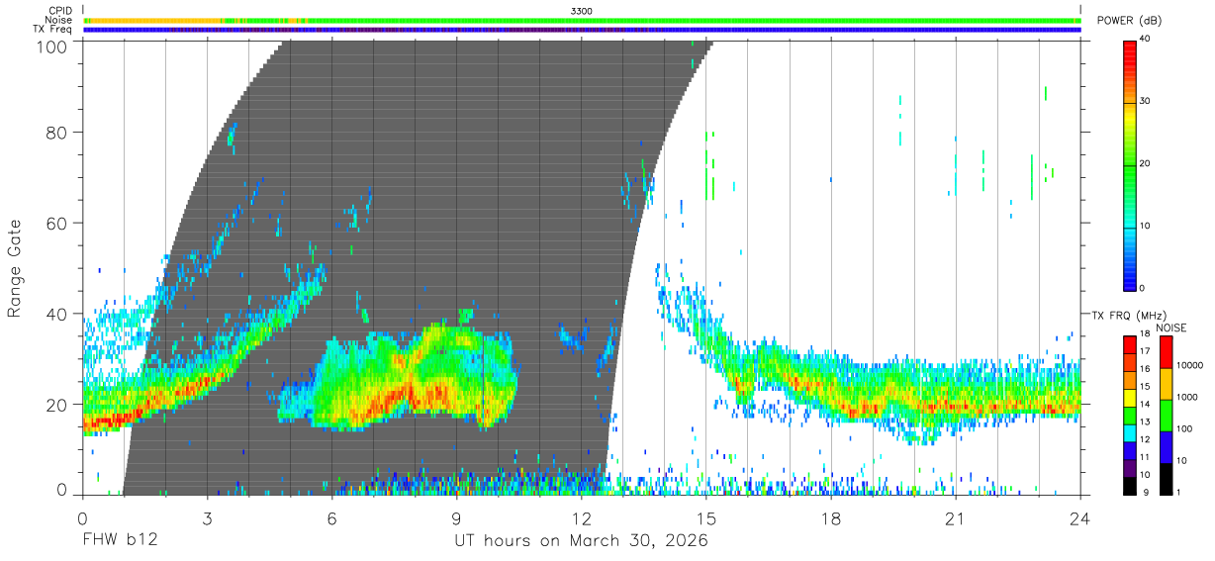Click the TX FRQ color legend bar
This screenshot has height=561, width=1215.
coord(1129,415)
